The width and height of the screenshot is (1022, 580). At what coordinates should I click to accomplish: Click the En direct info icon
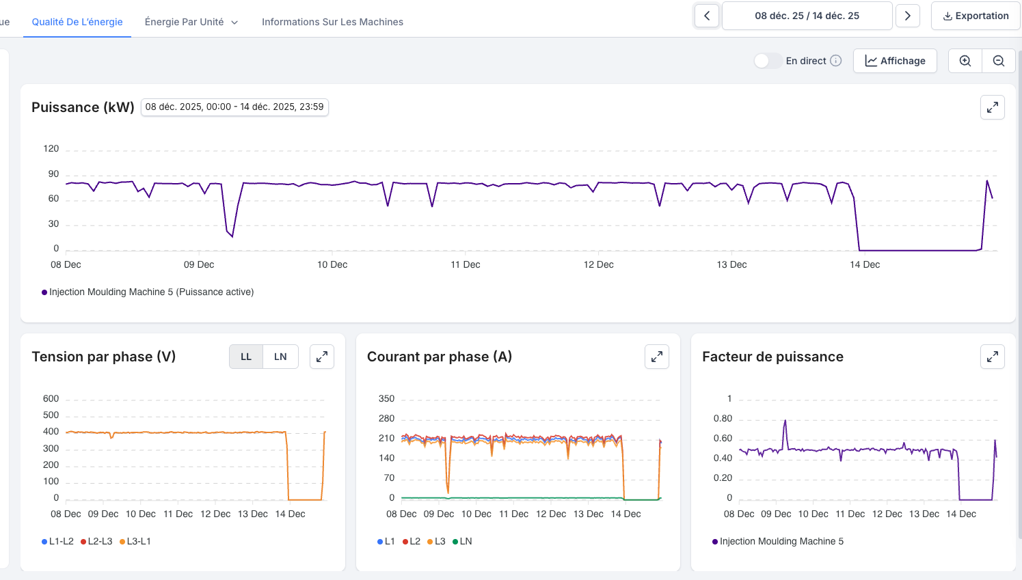click(x=836, y=61)
